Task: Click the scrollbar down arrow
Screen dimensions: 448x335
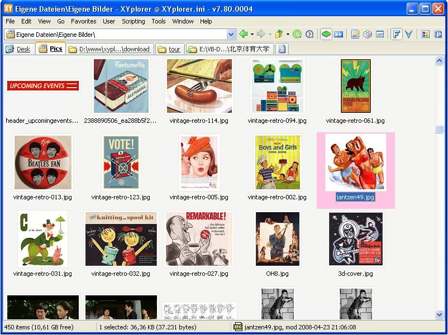Action: tap(439, 315)
